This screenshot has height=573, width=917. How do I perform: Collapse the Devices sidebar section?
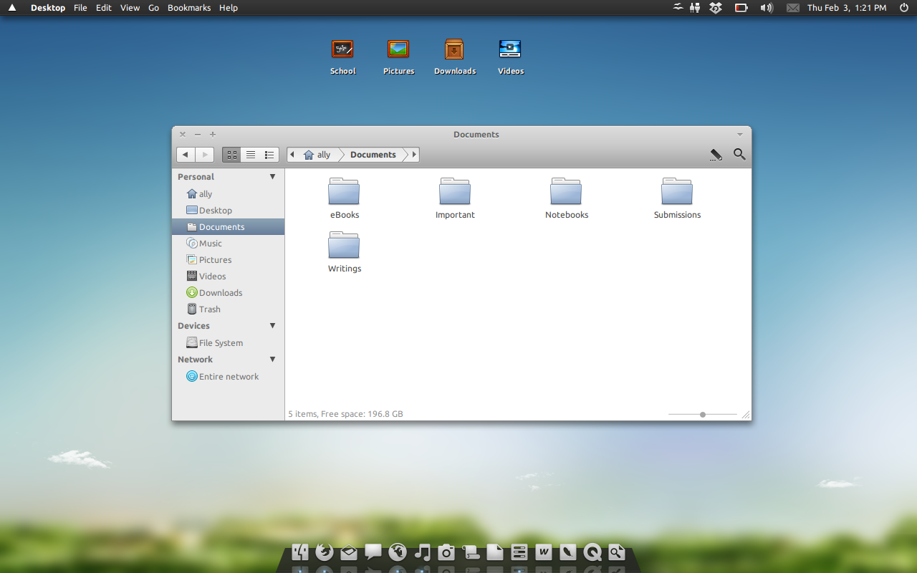tap(272, 325)
